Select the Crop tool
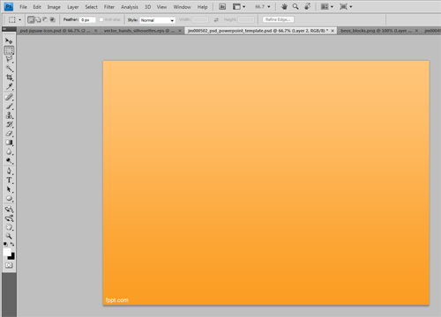This screenshot has width=441, height=317. coord(10,77)
